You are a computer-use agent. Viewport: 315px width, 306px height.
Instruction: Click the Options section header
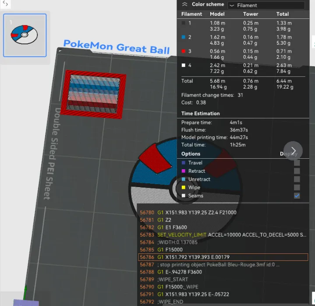pos(191,154)
